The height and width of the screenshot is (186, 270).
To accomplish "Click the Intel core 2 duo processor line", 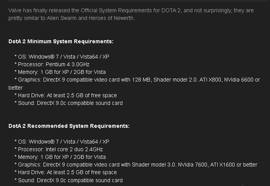I will tap(58, 149).
